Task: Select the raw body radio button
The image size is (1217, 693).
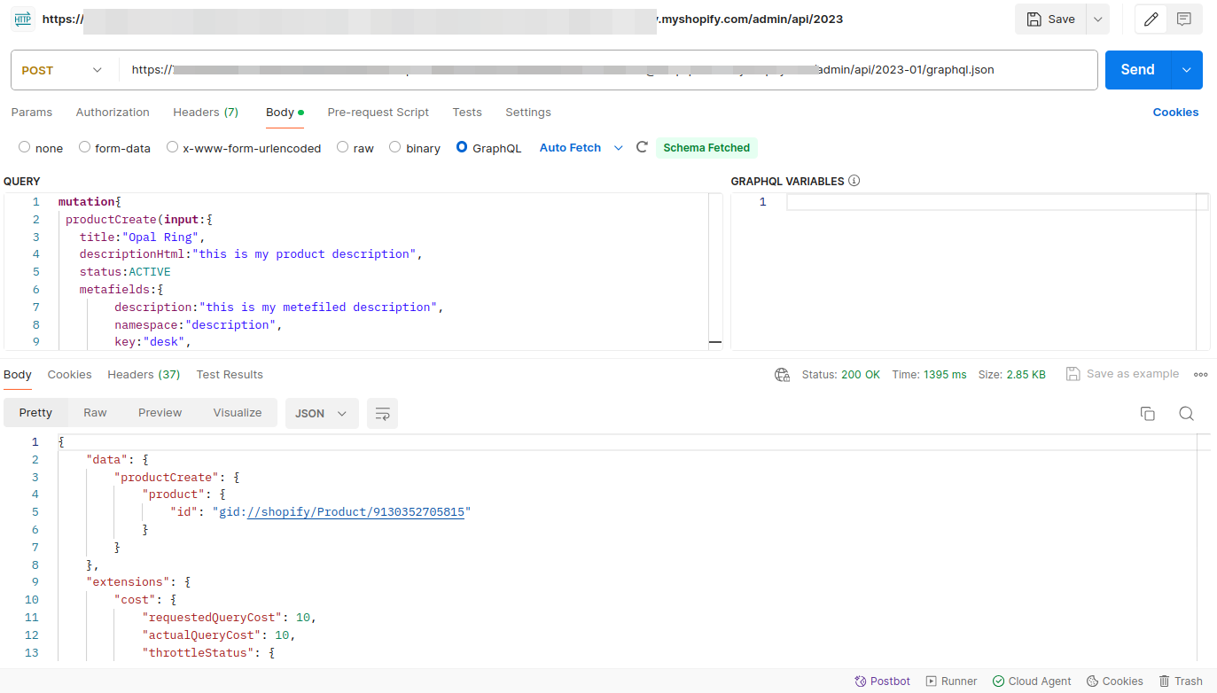Action: tap(343, 148)
